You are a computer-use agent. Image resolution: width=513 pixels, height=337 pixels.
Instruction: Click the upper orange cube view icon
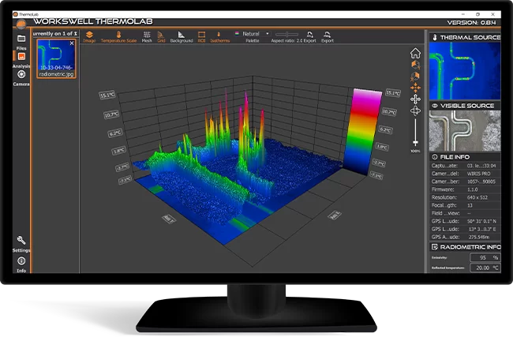tap(415, 65)
